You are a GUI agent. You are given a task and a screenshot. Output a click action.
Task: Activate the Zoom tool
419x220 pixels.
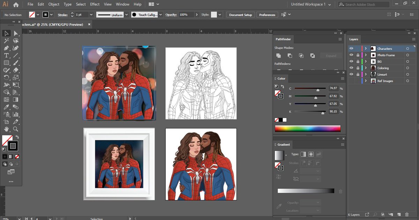point(16,129)
